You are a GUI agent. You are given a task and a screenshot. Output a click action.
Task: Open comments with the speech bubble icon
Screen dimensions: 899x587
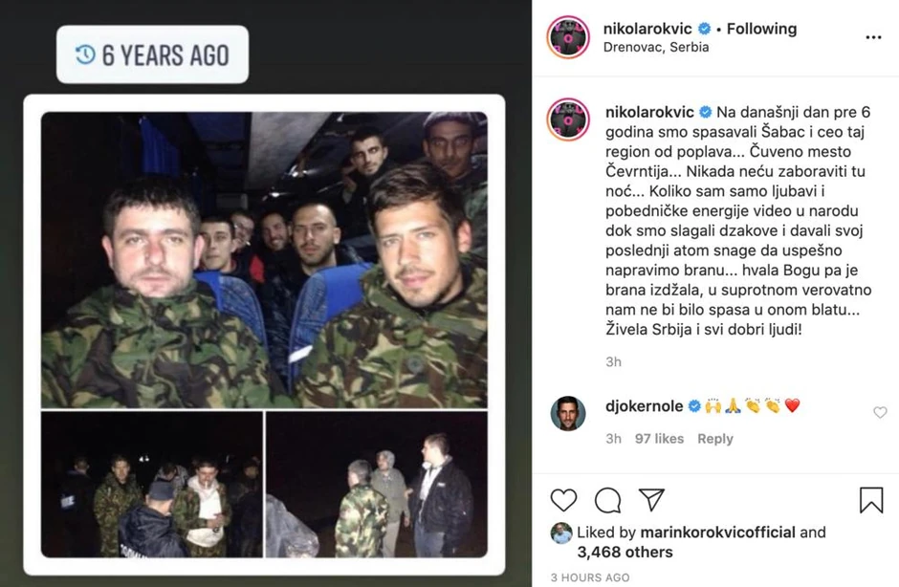click(x=607, y=499)
